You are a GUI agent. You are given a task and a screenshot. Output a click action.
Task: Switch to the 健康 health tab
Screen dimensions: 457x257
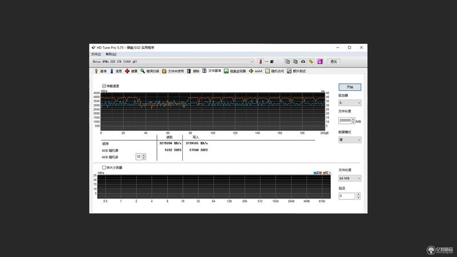(131, 71)
